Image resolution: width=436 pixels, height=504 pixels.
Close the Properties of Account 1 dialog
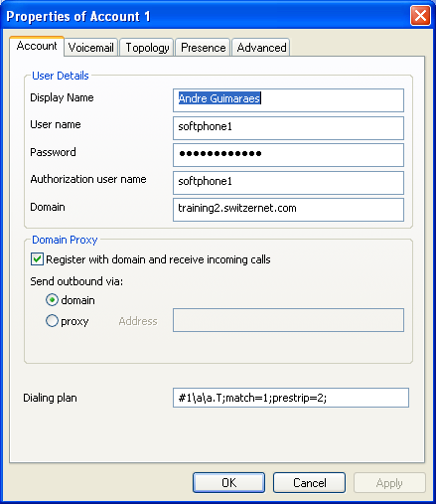click(x=420, y=15)
